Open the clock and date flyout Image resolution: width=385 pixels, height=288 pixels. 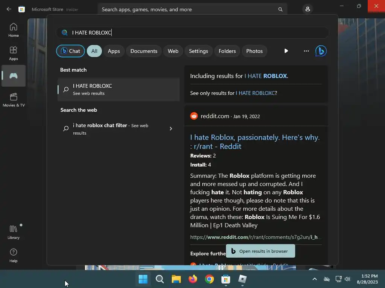coord(367,279)
